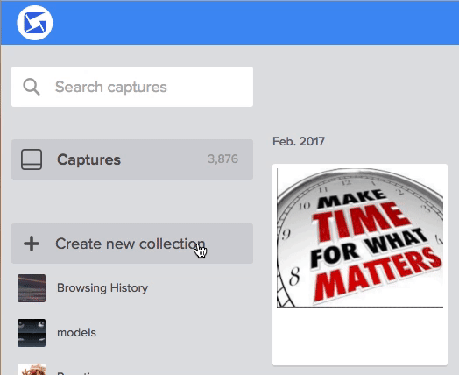Click the magnifying glass search icon
Screen dimensions: 459x375
(32, 87)
